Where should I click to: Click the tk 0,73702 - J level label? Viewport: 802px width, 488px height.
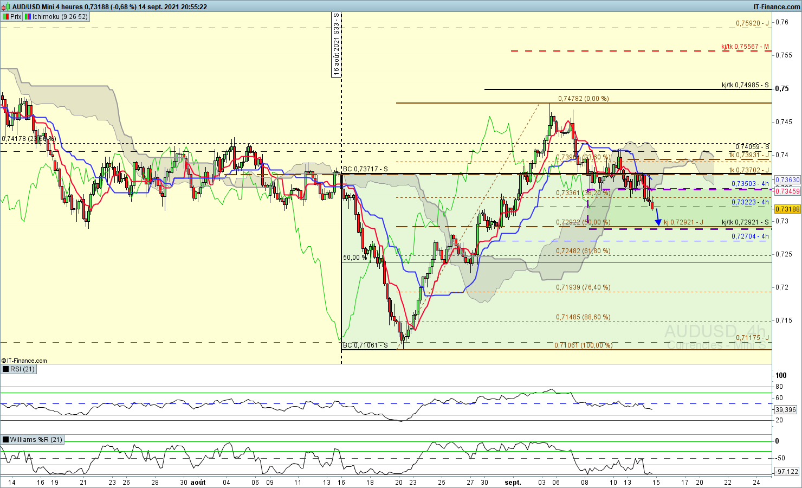coord(749,170)
